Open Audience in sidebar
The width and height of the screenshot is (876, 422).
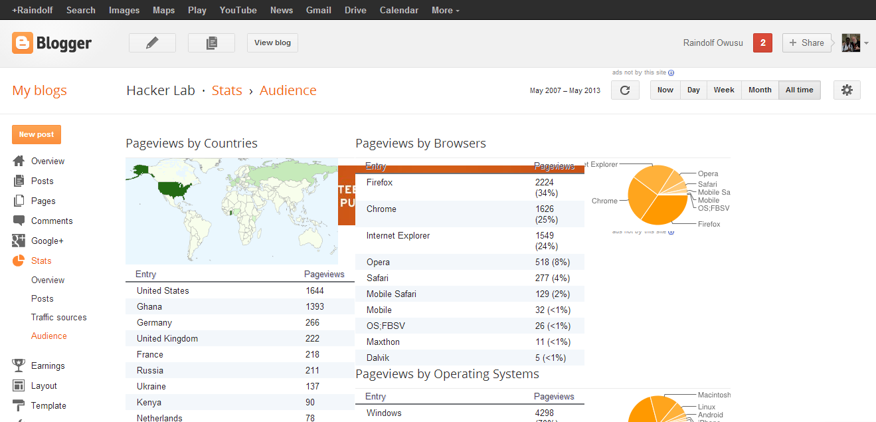click(49, 336)
